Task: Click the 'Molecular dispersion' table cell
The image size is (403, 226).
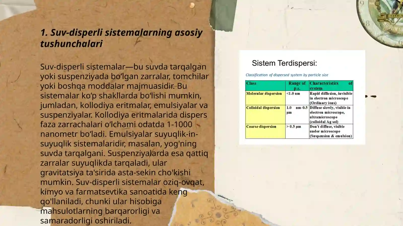Action: coord(265,98)
